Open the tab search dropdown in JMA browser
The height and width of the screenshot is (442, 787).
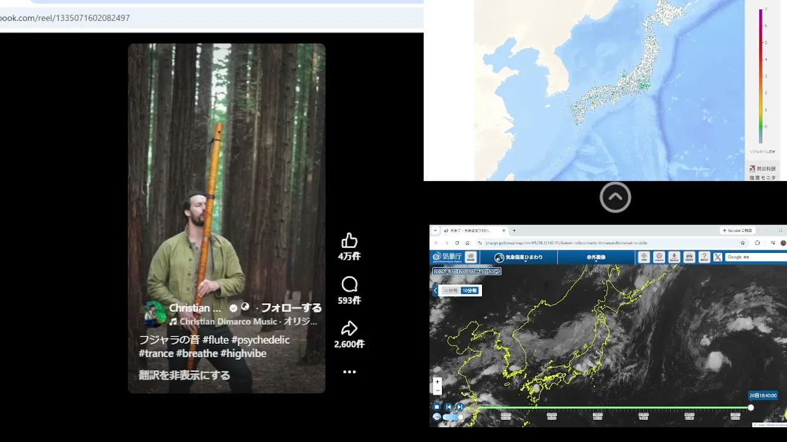tap(435, 230)
